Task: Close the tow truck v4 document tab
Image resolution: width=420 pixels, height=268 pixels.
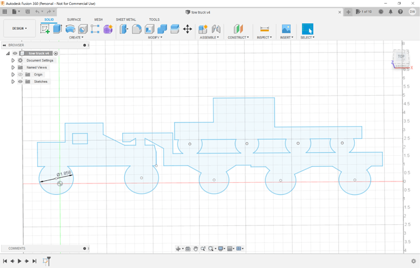Action: click(340, 12)
